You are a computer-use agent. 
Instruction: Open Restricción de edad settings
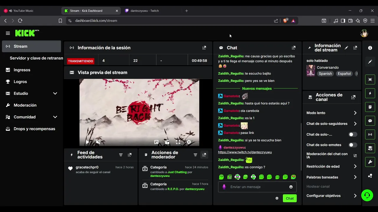click(x=332, y=166)
